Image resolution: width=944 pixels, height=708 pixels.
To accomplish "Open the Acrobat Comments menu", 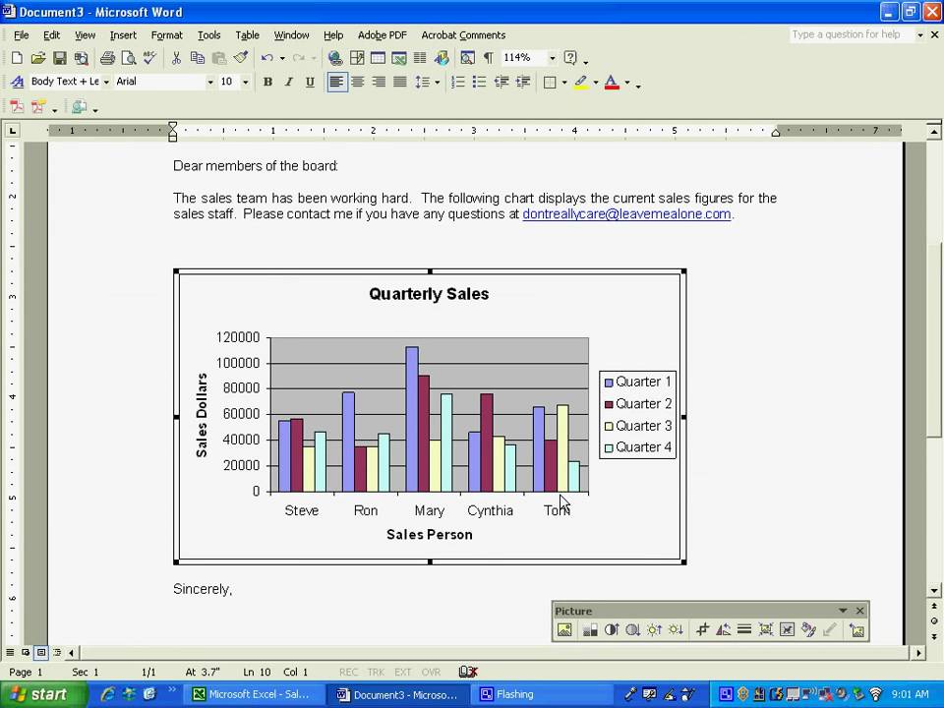I will pyautogui.click(x=463, y=35).
